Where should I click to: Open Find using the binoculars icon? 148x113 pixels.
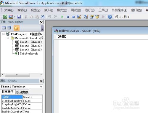tap(43, 17)
